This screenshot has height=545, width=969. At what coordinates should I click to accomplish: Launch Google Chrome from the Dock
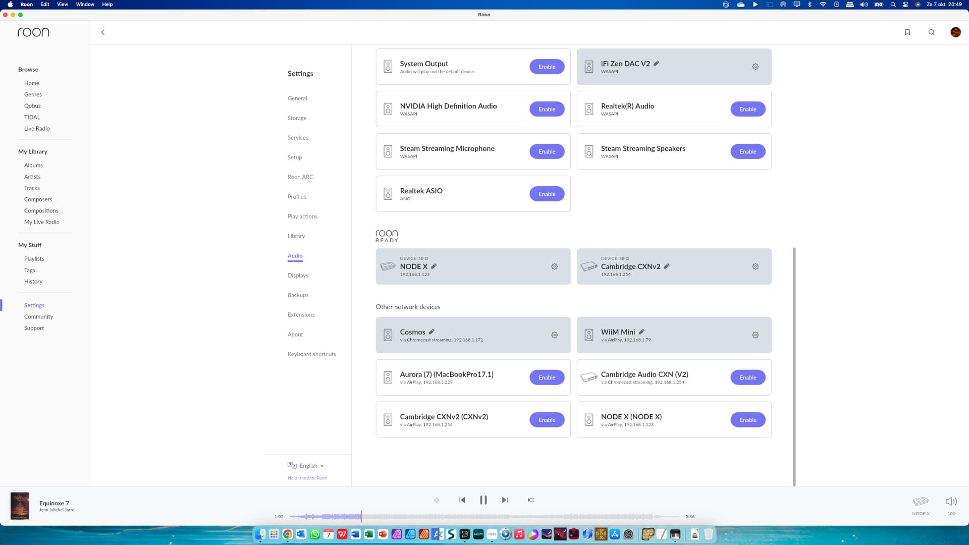click(x=288, y=534)
